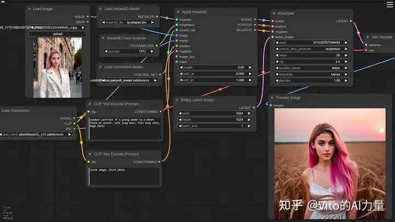This screenshot has height=222, width=395.
Task: Click the MODEL output port of Load Checkpoint
Action: (x=74, y=118)
